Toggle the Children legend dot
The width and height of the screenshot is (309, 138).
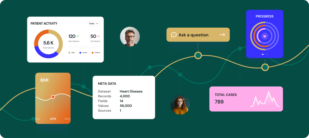coord(92,53)
